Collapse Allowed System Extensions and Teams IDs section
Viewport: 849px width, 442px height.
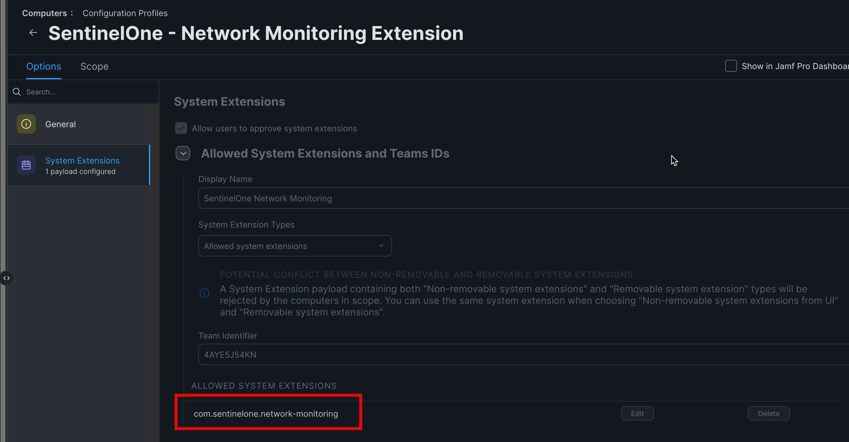(183, 153)
